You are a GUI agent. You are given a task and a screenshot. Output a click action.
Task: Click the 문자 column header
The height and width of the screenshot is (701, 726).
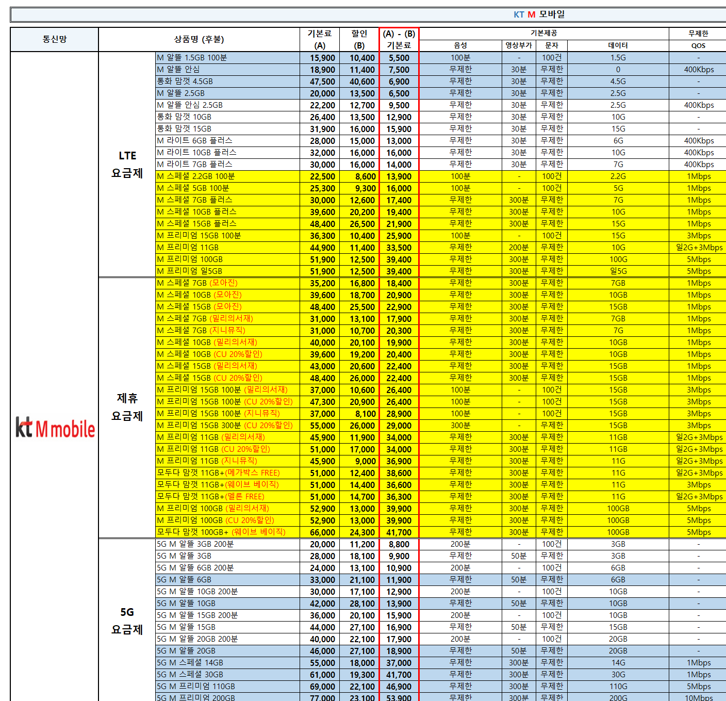click(552, 45)
